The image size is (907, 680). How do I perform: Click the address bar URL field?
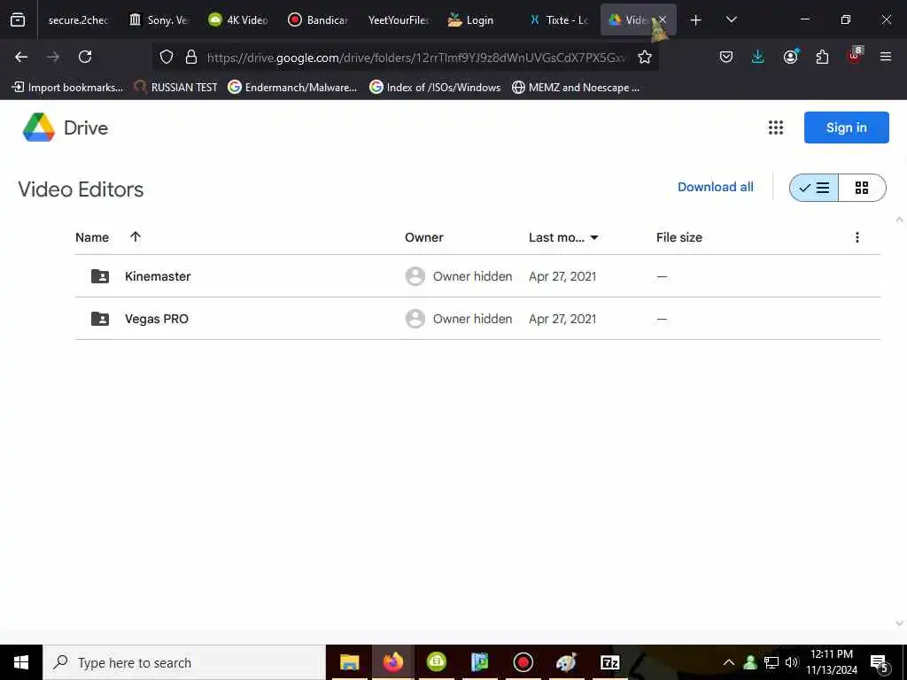416,58
